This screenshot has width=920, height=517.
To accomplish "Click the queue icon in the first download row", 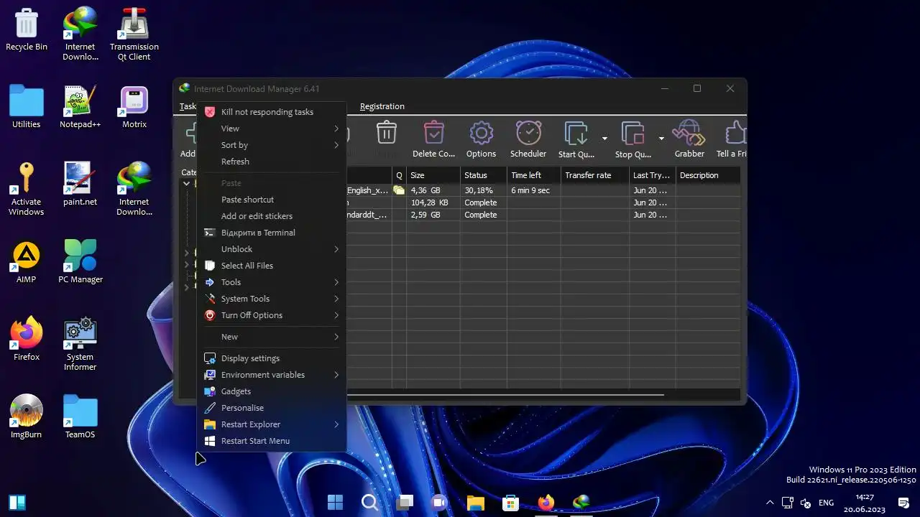I will coord(399,190).
